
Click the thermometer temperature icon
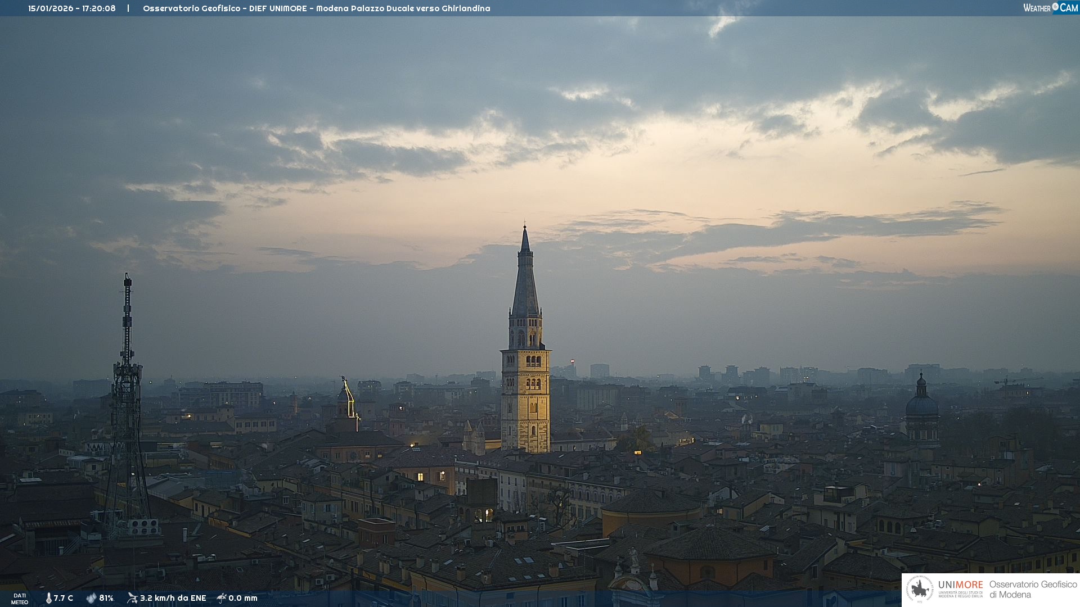[x=49, y=598]
